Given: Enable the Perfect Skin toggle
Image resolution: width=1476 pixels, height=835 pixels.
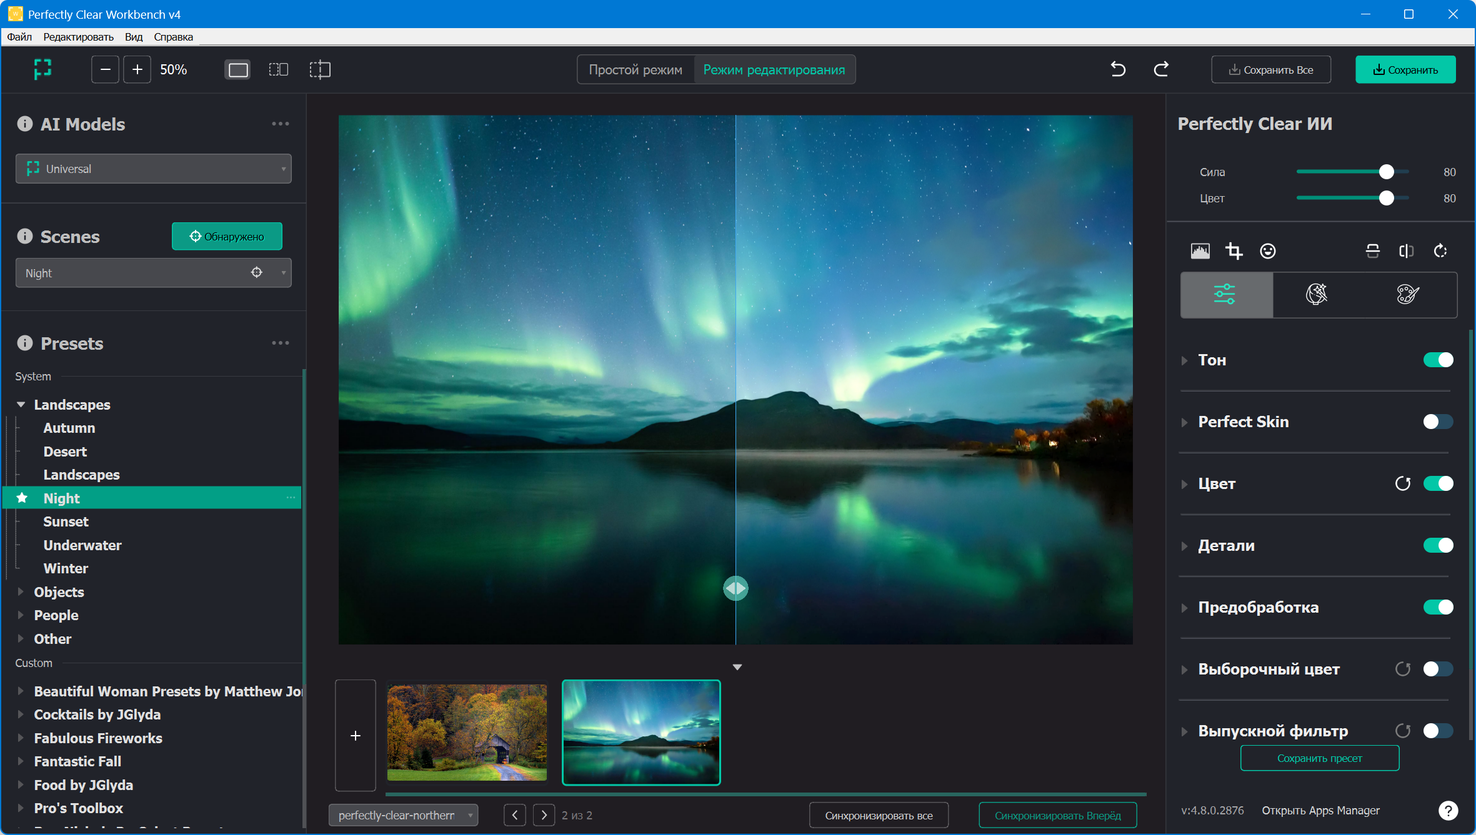Looking at the screenshot, I should tap(1438, 422).
